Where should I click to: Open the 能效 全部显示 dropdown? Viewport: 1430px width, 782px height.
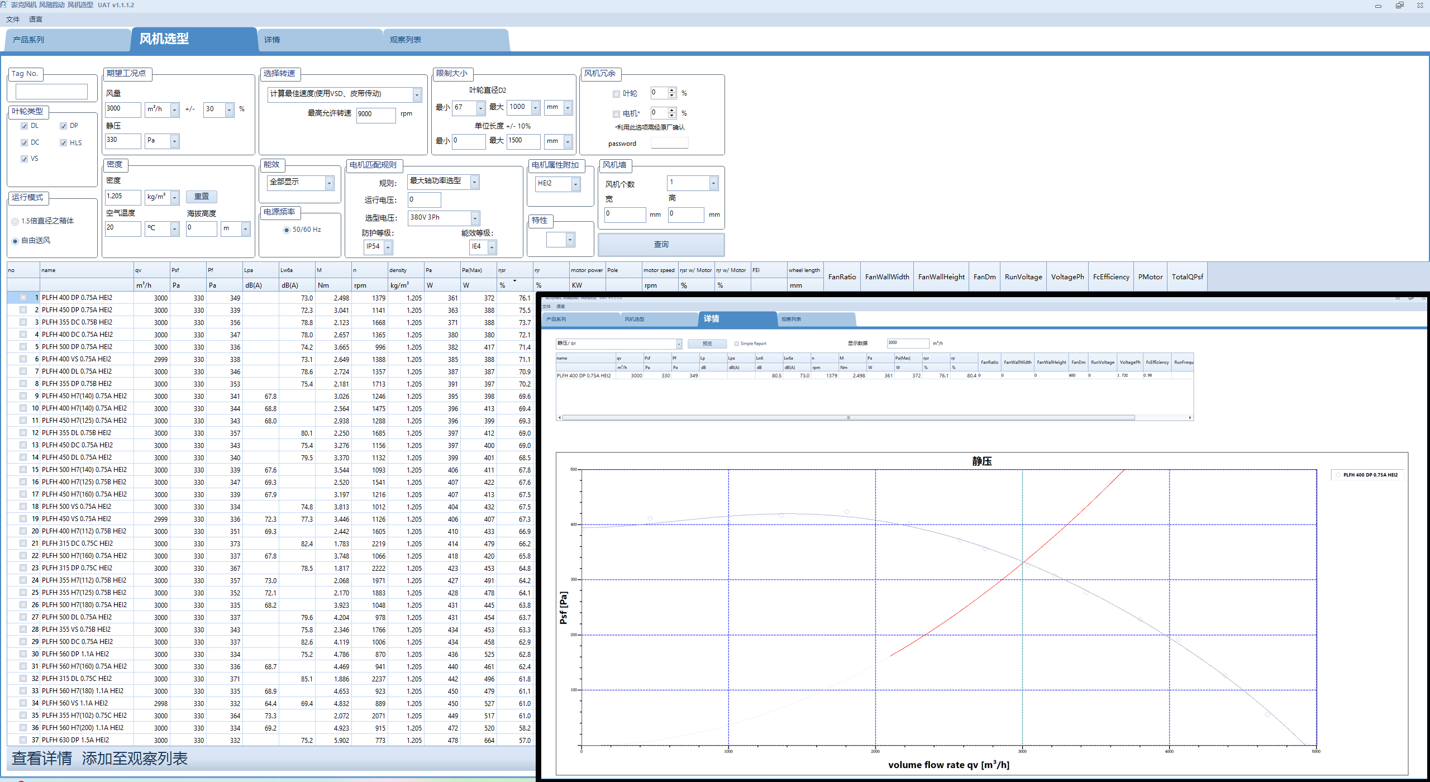click(329, 183)
